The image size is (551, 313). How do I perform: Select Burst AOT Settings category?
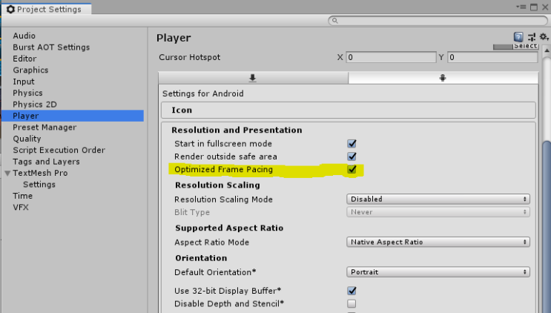[51, 47]
